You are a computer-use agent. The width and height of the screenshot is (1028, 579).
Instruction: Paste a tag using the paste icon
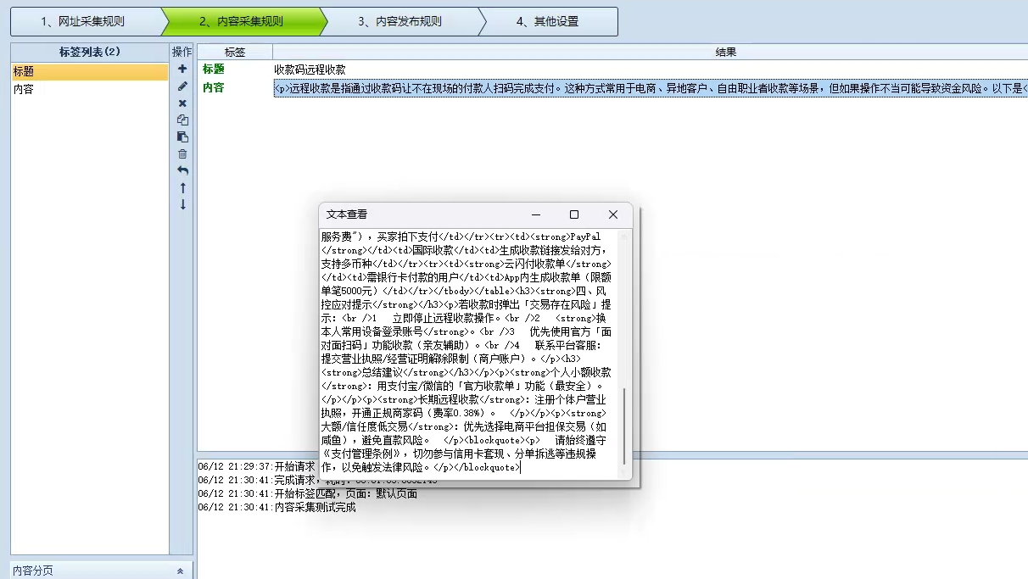click(x=182, y=136)
